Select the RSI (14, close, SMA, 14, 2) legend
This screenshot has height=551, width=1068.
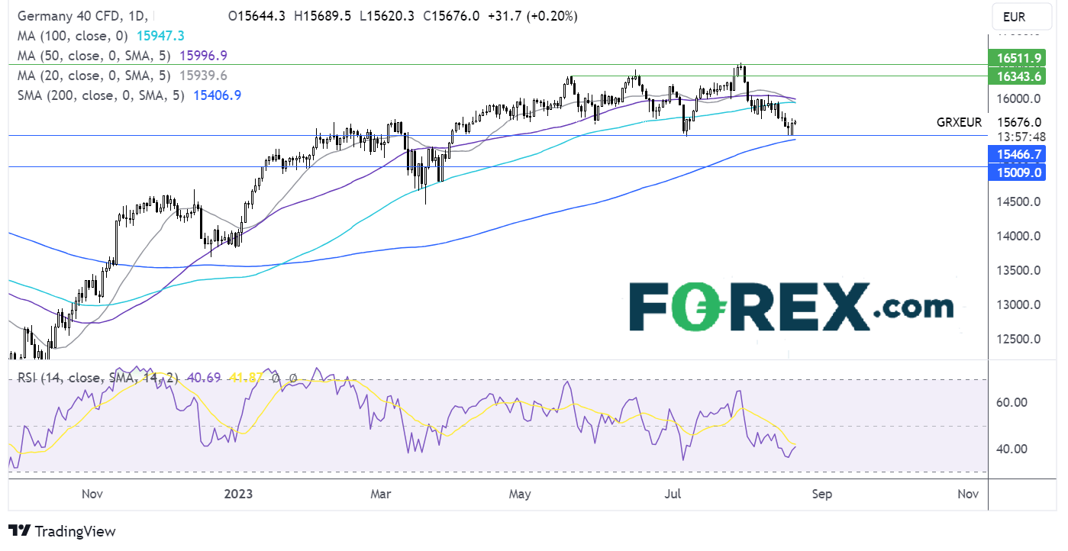tap(98, 377)
